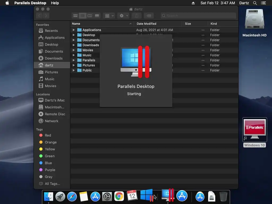
Task: Click the date and time in menu bar
Action: [x=218, y=3]
